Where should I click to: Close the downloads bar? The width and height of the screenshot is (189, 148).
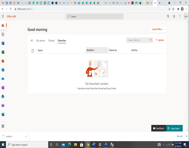186,136
